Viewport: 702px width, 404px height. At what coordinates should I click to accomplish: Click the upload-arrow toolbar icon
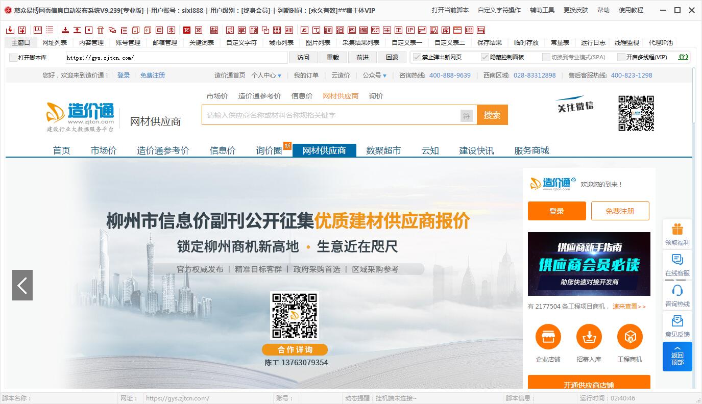coord(77,30)
